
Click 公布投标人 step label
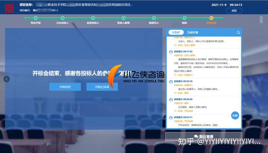pyautogui.click(x=63, y=23)
